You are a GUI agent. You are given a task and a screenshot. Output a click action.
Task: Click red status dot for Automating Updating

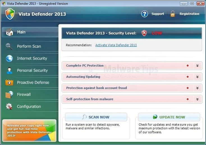click(x=187, y=77)
